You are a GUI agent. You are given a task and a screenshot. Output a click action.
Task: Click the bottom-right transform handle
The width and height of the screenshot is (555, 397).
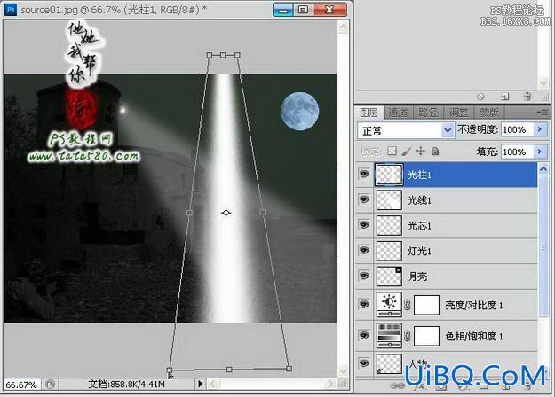tap(289, 369)
